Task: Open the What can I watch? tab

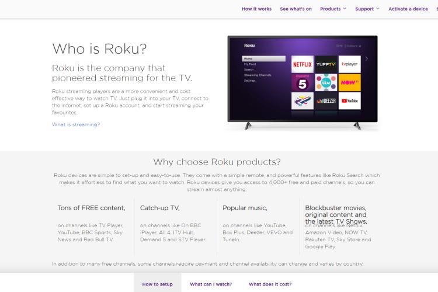Action: pos(211,284)
